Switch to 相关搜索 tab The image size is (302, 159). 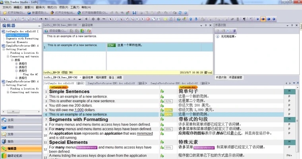pos(101,78)
